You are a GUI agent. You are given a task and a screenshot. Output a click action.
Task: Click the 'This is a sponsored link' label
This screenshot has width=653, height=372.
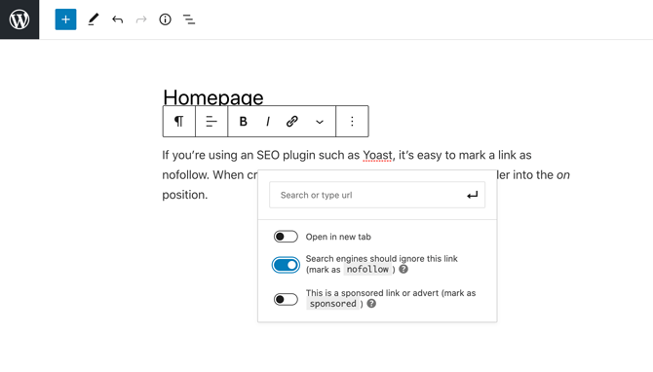click(x=391, y=298)
